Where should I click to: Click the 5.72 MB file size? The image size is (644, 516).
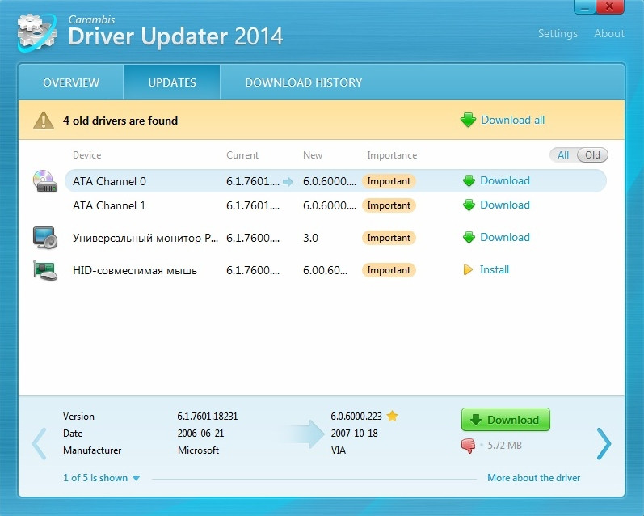(504, 446)
